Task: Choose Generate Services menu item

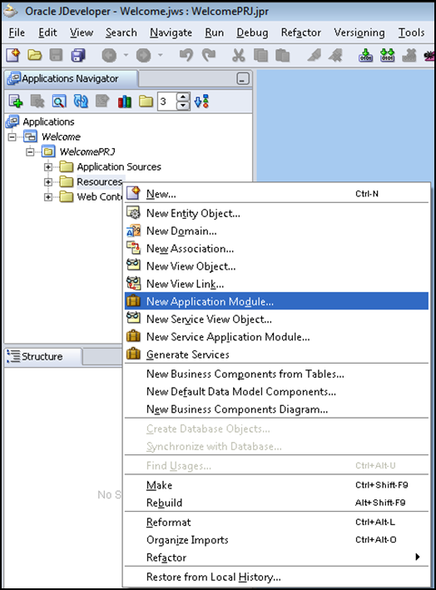Action: 276,354
